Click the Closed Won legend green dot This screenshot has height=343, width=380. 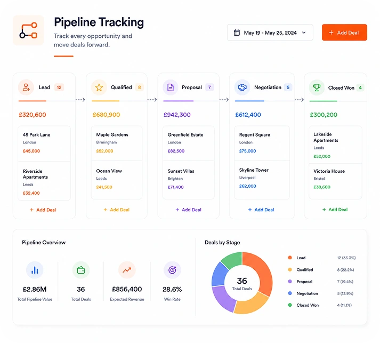pyautogui.click(x=290, y=305)
